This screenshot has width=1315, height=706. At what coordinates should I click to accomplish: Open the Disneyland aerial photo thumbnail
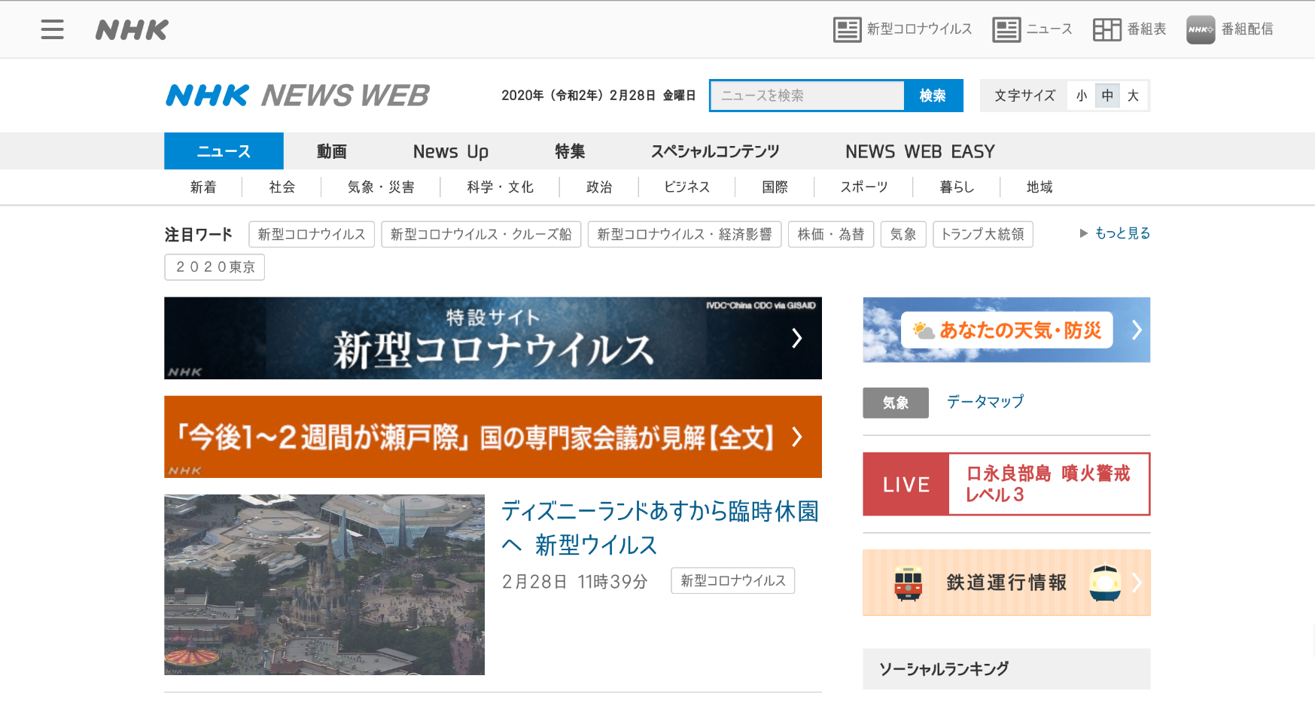324,585
